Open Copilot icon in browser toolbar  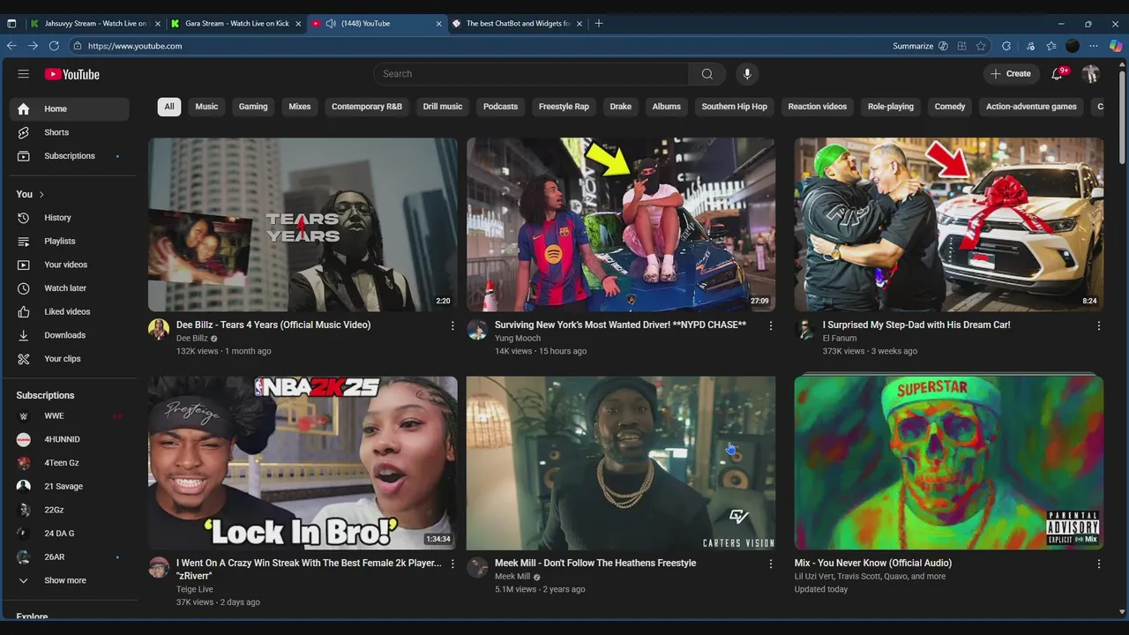[1116, 46]
